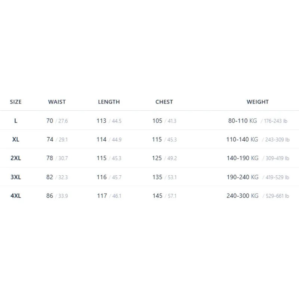Click weight range 240-300 KG
Image resolution: width=299 pixels, height=299 pixels.
[x=243, y=196]
